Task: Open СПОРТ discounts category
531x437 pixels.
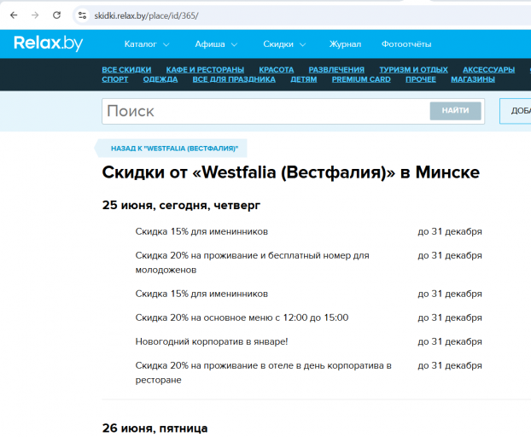Action: (114, 79)
